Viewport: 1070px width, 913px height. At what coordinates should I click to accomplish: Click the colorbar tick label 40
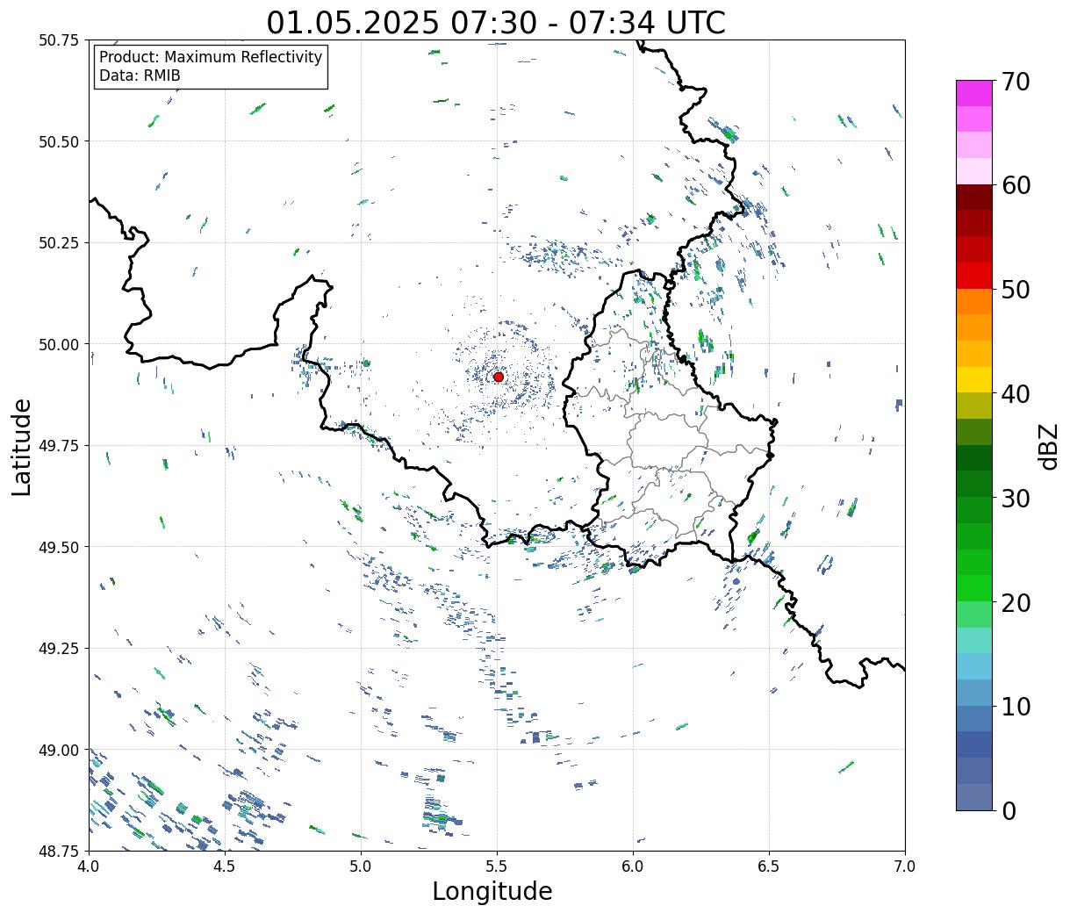1016,394
